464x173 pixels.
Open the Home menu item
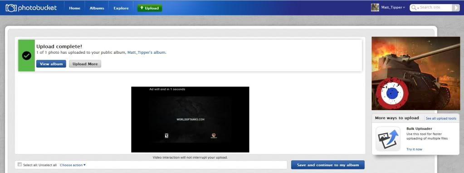(x=74, y=8)
